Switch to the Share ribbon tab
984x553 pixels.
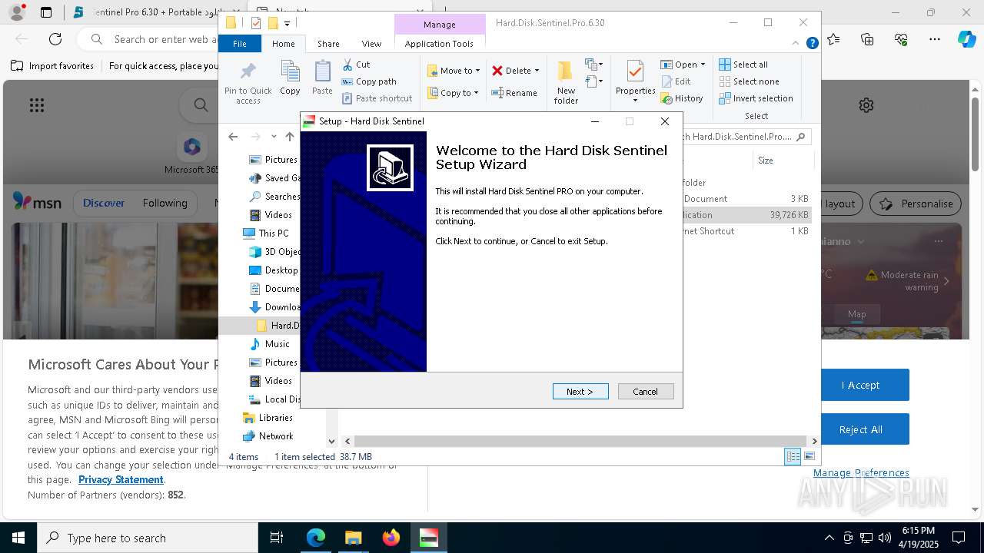328,44
